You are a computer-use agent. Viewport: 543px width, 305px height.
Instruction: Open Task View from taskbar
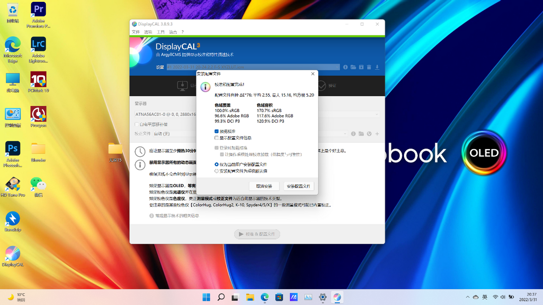click(235, 297)
